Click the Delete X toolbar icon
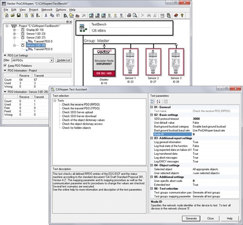Viewport: 243px width, 225px height. click(142, 16)
